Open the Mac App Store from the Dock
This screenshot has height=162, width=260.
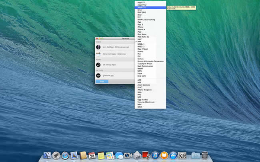pyautogui.click(x=173, y=155)
